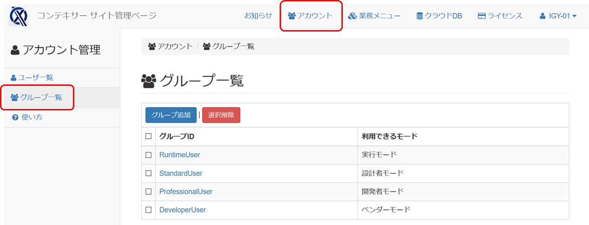Select グループ一覧 in the sidebar
Viewport: 589px width, 225px height.
[37, 97]
